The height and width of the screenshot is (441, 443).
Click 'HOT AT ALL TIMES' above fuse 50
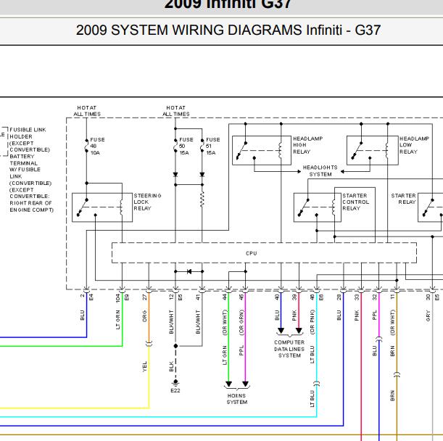pos(175,111)
